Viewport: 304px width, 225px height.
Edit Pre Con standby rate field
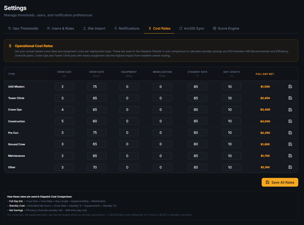197,133
